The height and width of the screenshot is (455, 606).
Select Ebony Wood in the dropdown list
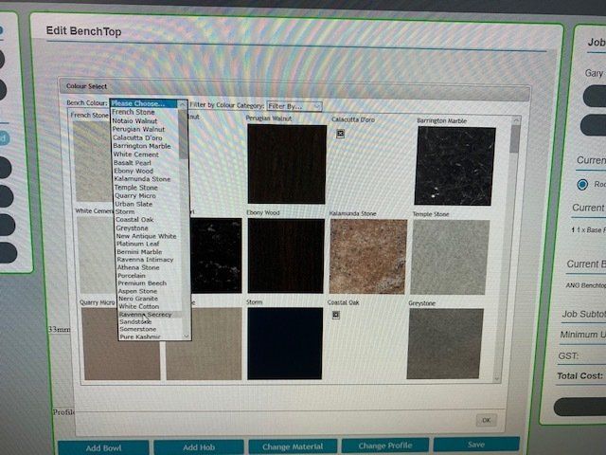(x=134, y=171)
